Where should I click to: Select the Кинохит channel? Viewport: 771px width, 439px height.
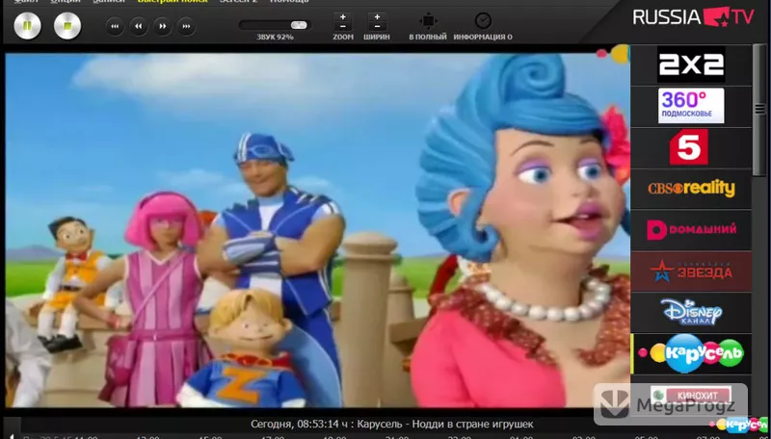[x=691, y=395]
